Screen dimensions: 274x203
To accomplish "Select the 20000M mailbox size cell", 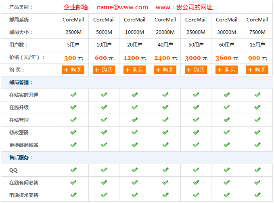I will coord(165,32).
